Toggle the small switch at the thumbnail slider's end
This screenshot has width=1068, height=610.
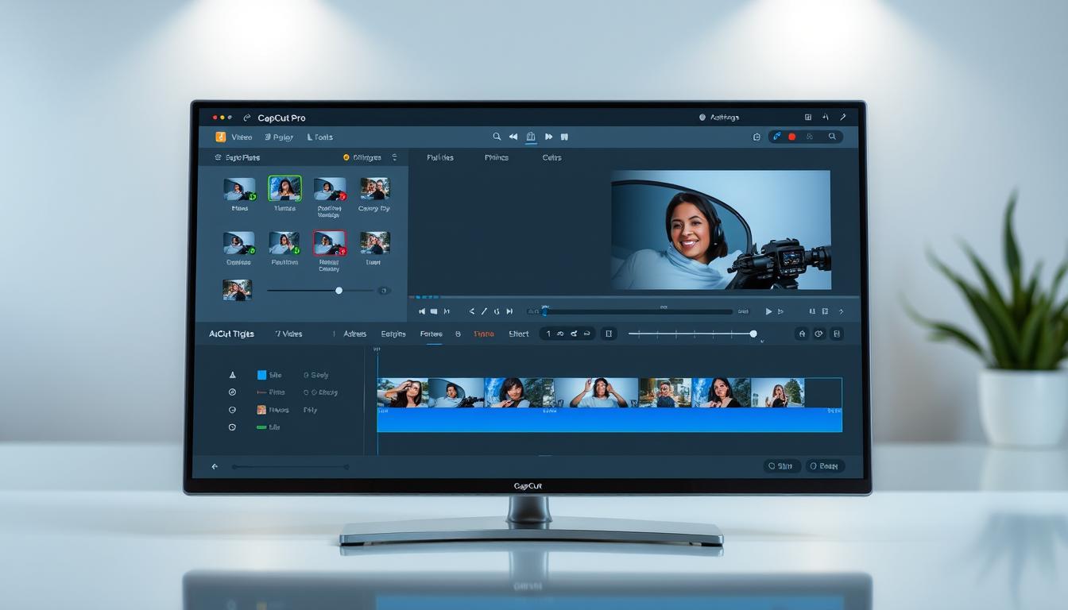[384, 291]
